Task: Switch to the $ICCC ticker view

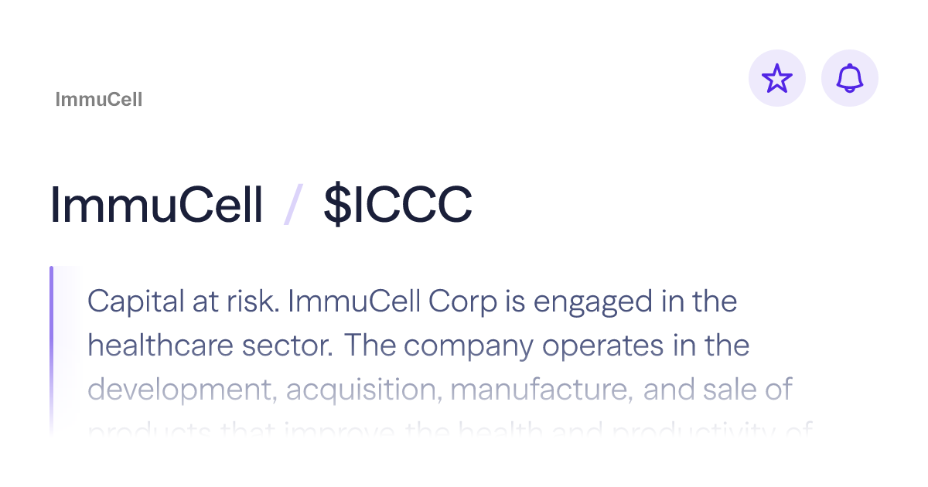Action: pyautogui.click(x=397, y=203)
